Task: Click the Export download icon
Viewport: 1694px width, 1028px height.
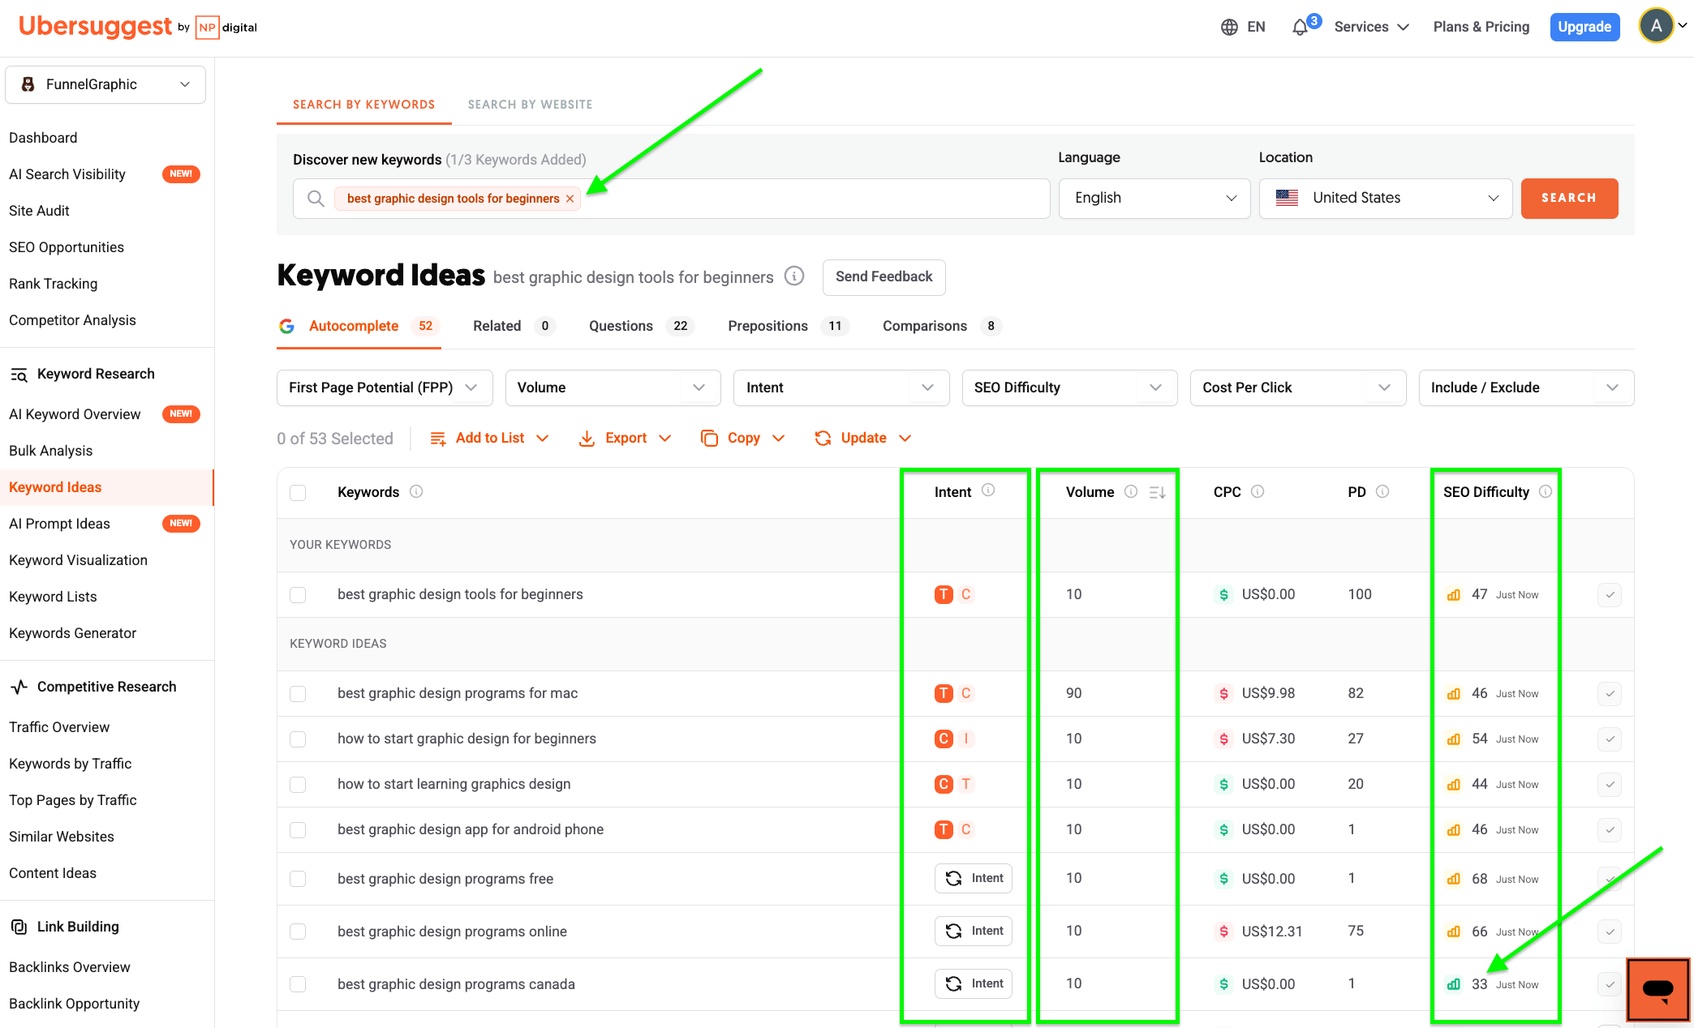Action: (x=587, y=438)
